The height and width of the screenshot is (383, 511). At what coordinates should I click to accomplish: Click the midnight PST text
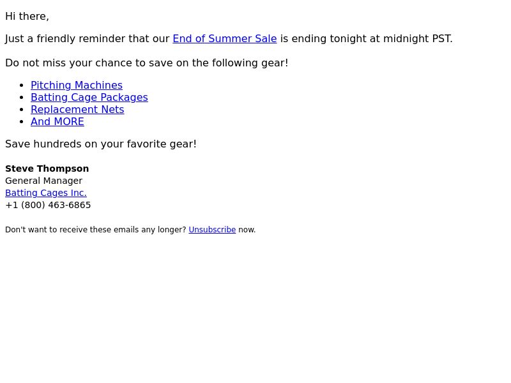click(x=418, y=39)
